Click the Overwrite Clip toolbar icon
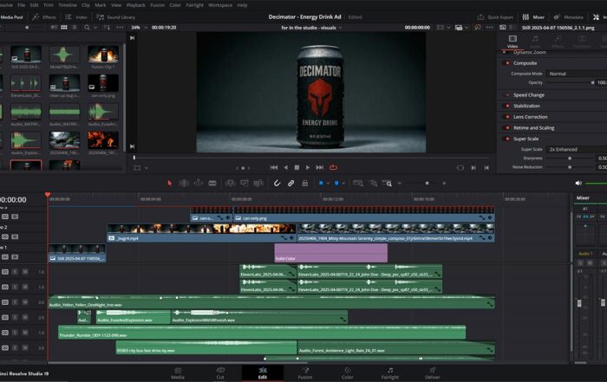Image resolution: width=607 pixels, height=382 pixels. pyautogui.click(x=244, y=184)
